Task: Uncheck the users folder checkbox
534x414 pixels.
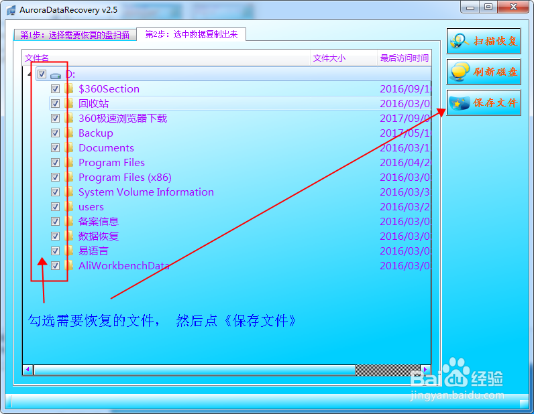Action: pos(55,207)
